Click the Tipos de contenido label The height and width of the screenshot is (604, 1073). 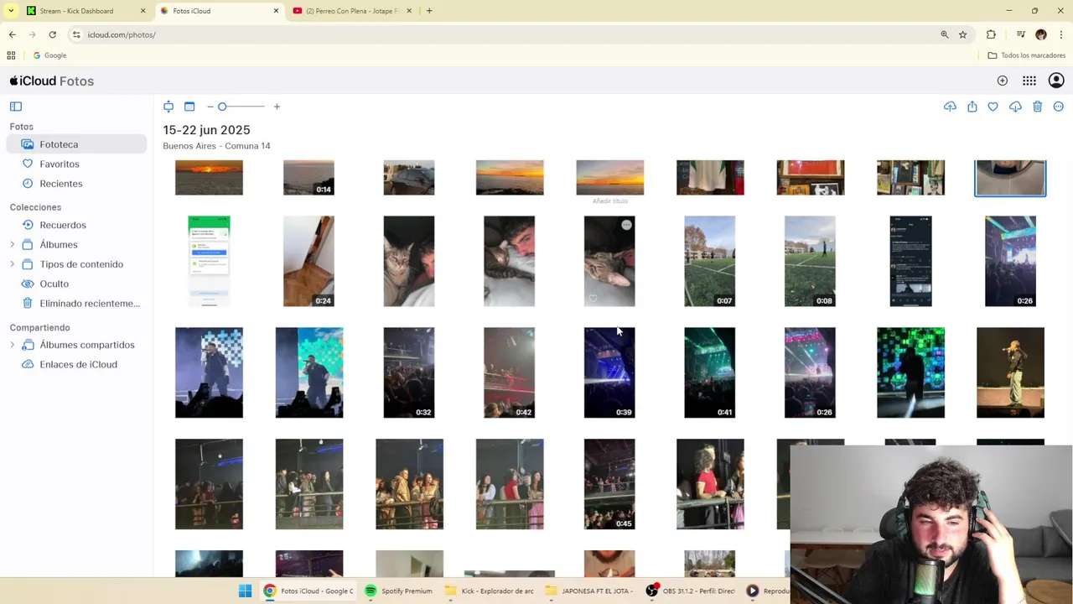click(81, 264)
